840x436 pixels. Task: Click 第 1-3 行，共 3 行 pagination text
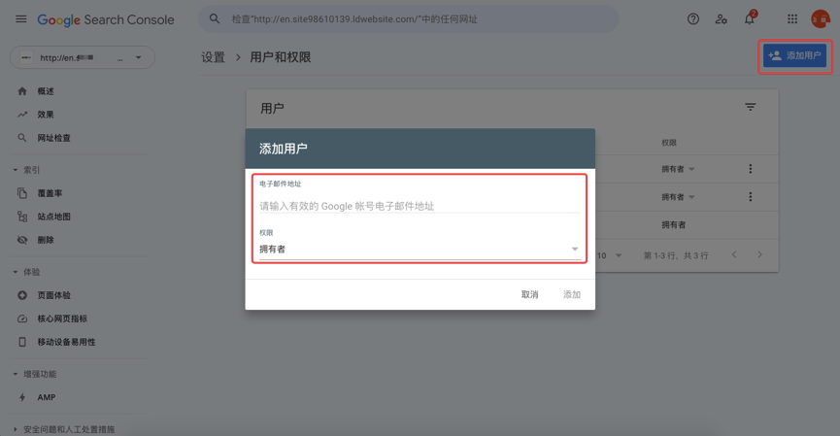point(676,255)
